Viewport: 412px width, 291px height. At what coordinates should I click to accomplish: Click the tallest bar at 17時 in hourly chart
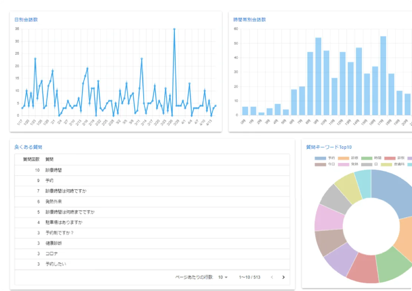[x=383, y=76]
